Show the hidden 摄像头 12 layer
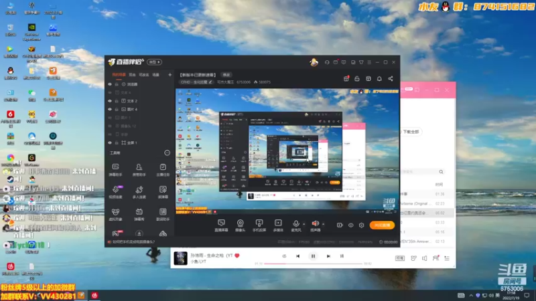Image resolution: width=536 pixels, height=301 pixels. pos(110,126)
